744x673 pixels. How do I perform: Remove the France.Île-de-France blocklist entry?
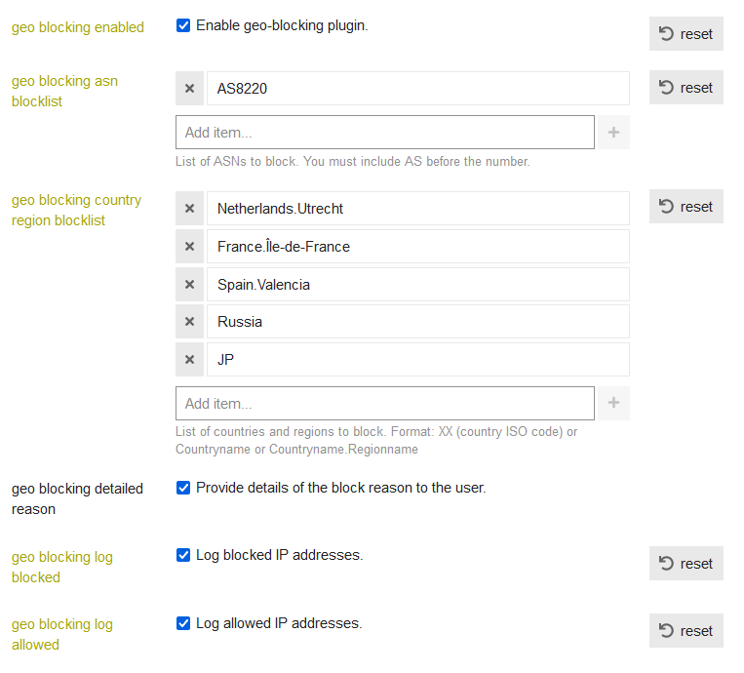click(x=189, y=247)
